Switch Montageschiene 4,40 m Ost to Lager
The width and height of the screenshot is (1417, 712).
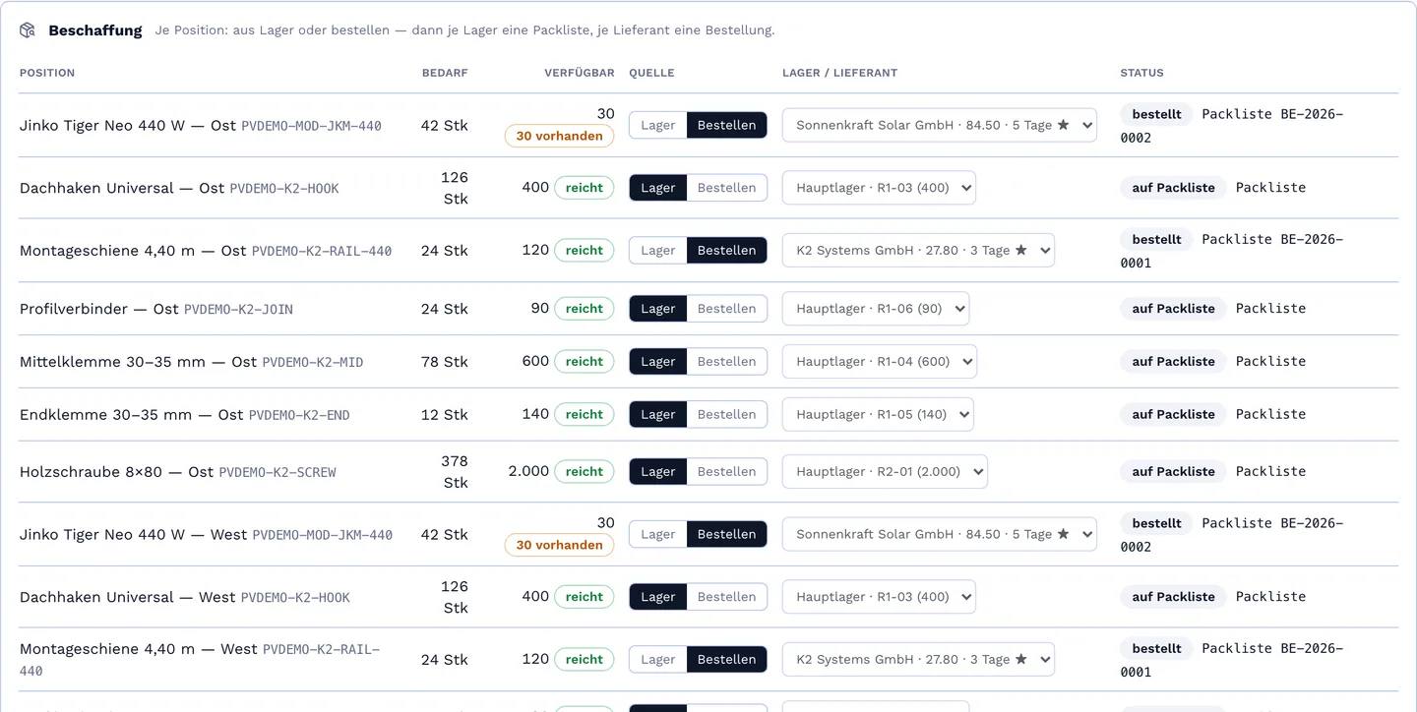pos(658,251)
